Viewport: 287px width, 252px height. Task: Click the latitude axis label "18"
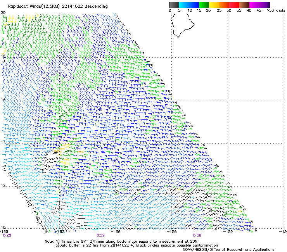pos(3,56)
